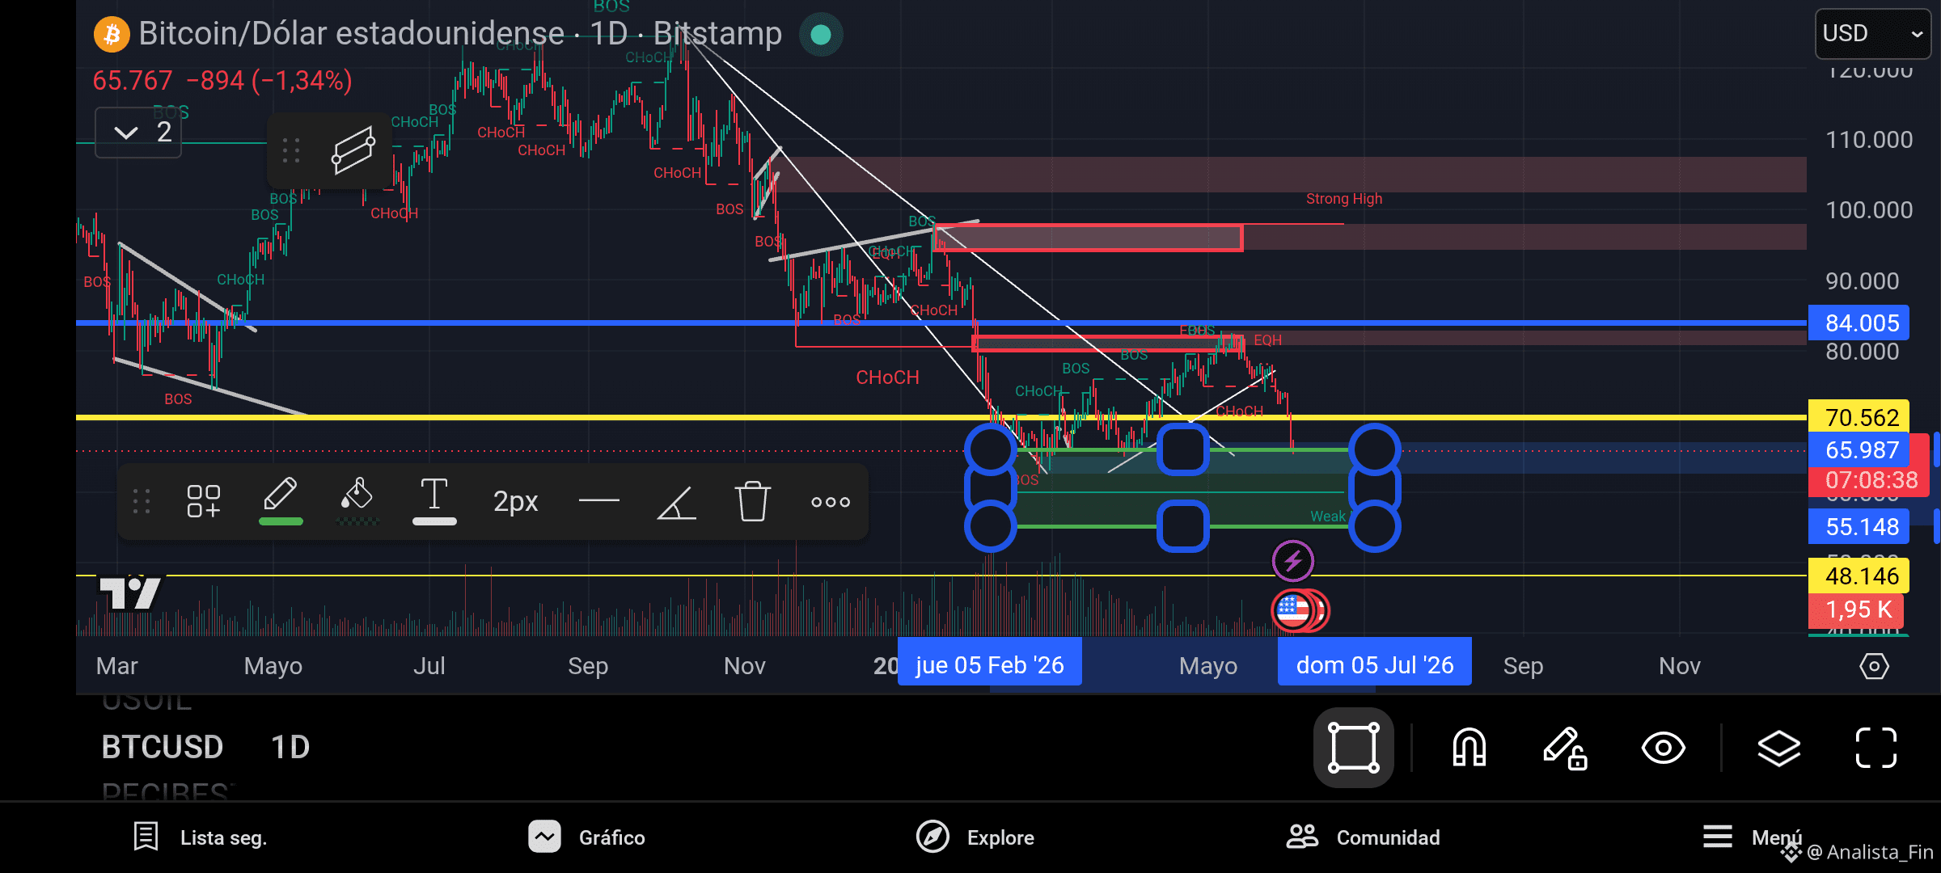Expand the collapsed indicators chevron 2
The image size is (1941, 873).
[x=137, y=132]
